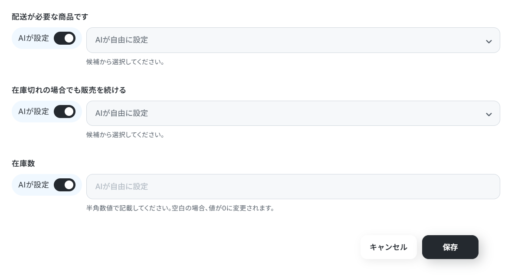Image resolution: width=518 pixels, height=279 pixels.
Task: Click the AIが設定 label beside 在庫切れ toggle
Action: [x=34, y=112]
